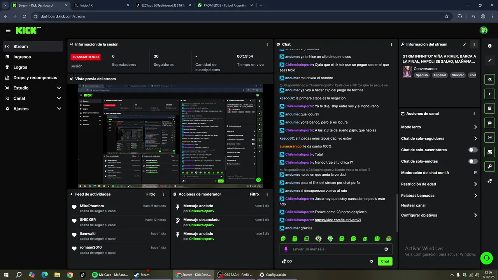The image size is (498, 280).
Task: Open Acciones de canal three-dot menu
Action: pos(474,114)
